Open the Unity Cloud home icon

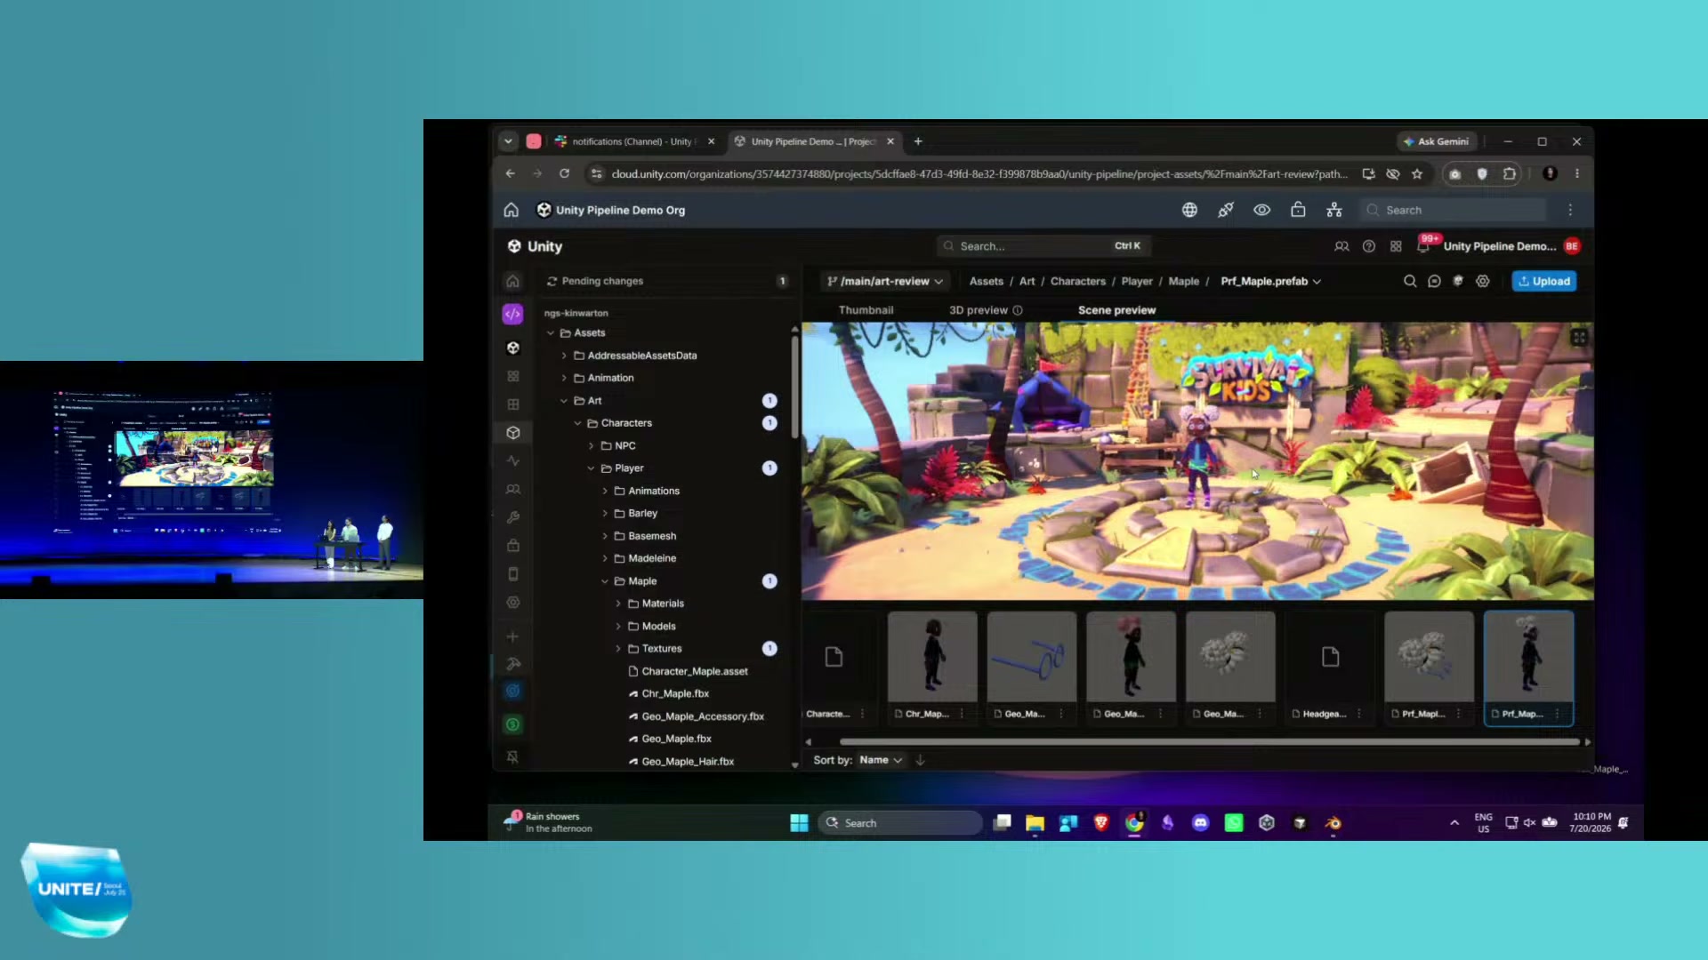click(x=511, y=211)
